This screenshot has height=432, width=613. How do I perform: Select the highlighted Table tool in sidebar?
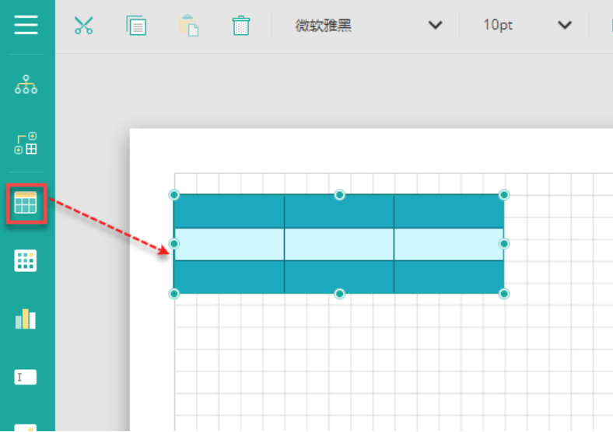coord(26,204)
